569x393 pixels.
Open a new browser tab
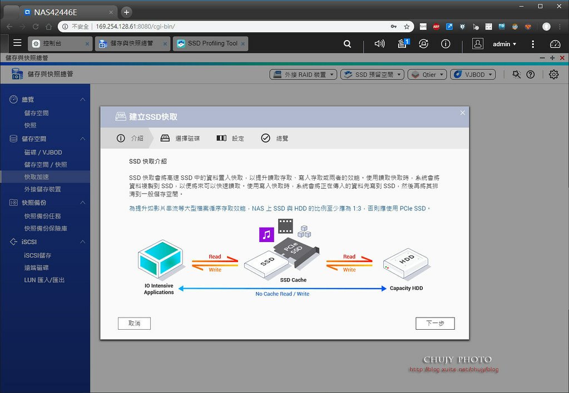point(126,12)
